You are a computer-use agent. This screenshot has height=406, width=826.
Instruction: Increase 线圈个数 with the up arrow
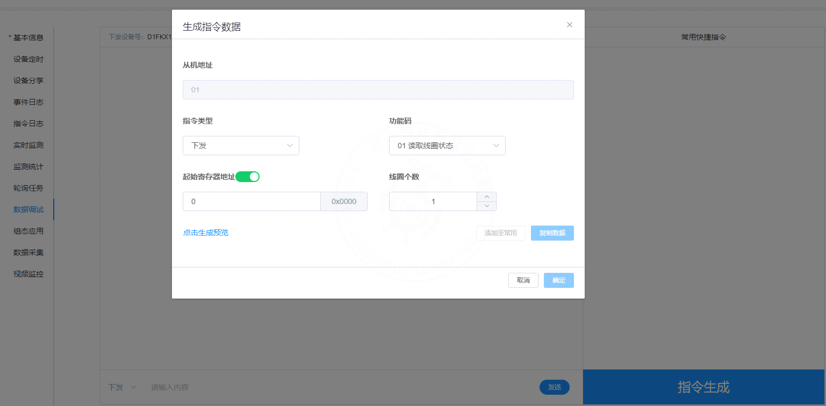point(487,197)
